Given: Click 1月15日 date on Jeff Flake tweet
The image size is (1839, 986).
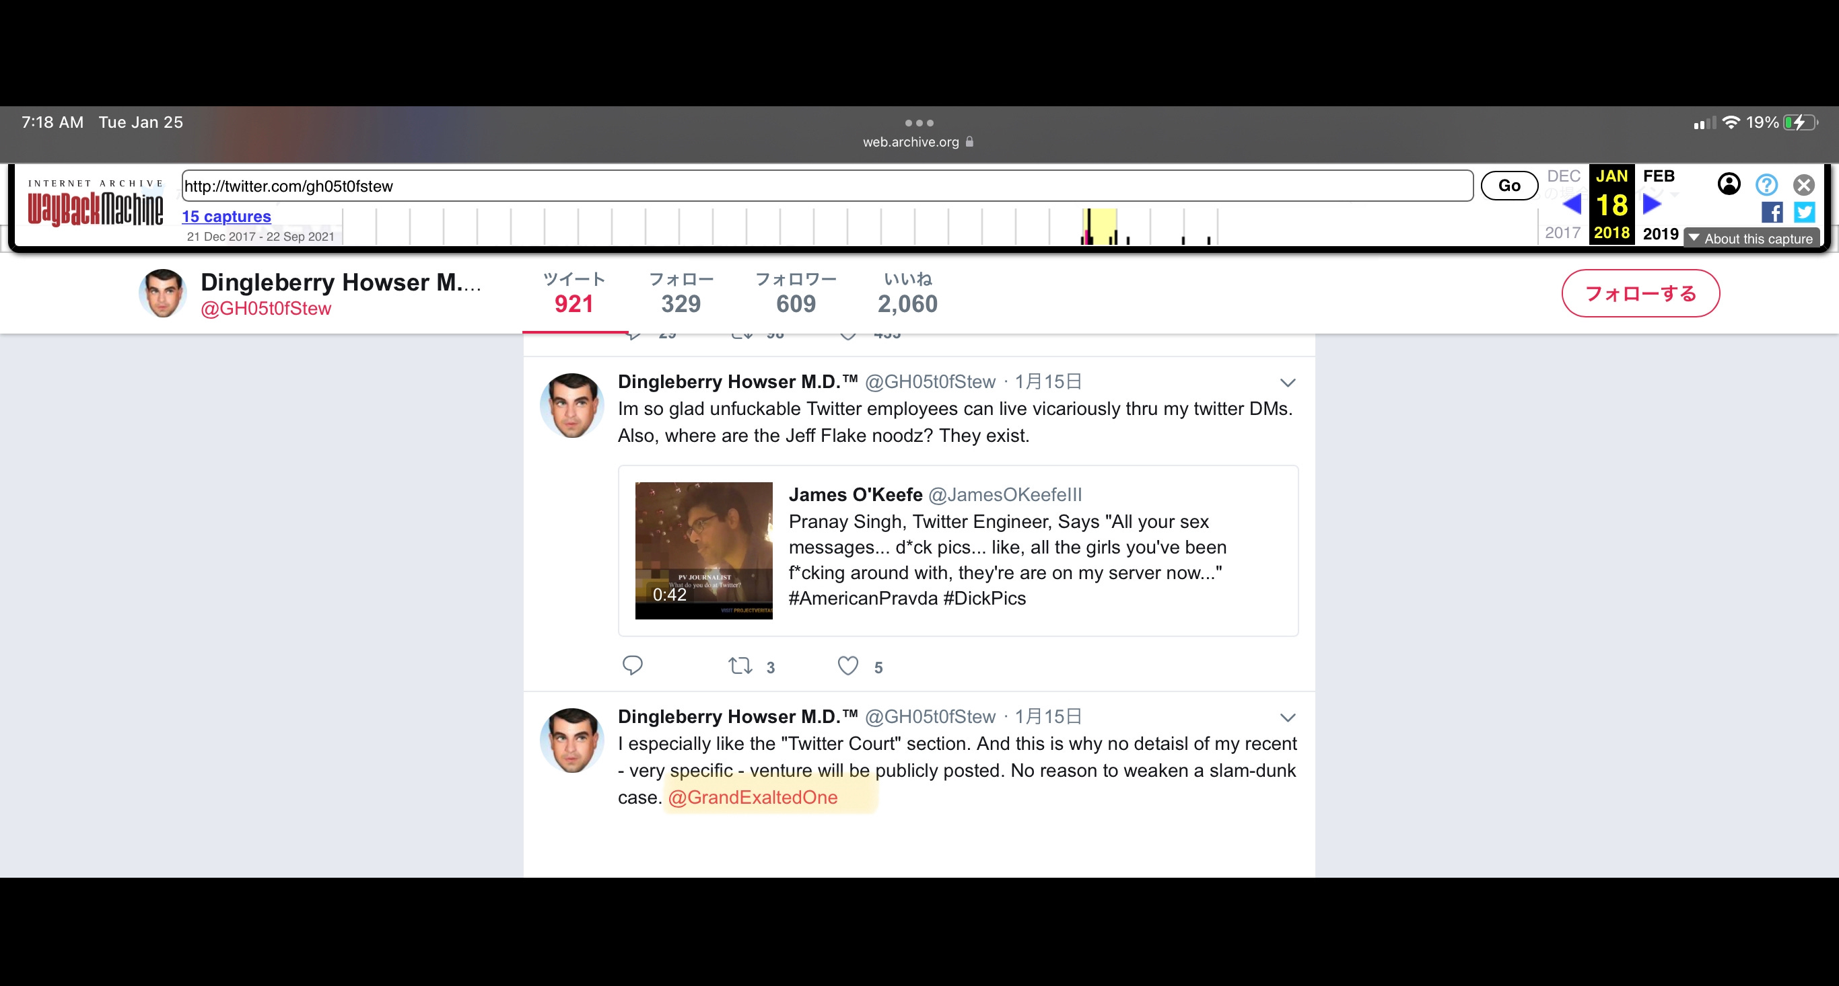Looking at the screenshot, I should [x=1048, y=382].
